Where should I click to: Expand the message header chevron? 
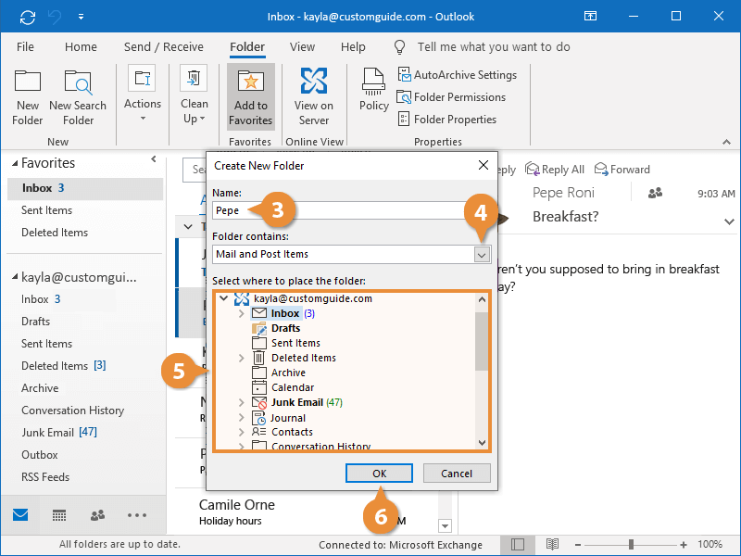(729, 221)
